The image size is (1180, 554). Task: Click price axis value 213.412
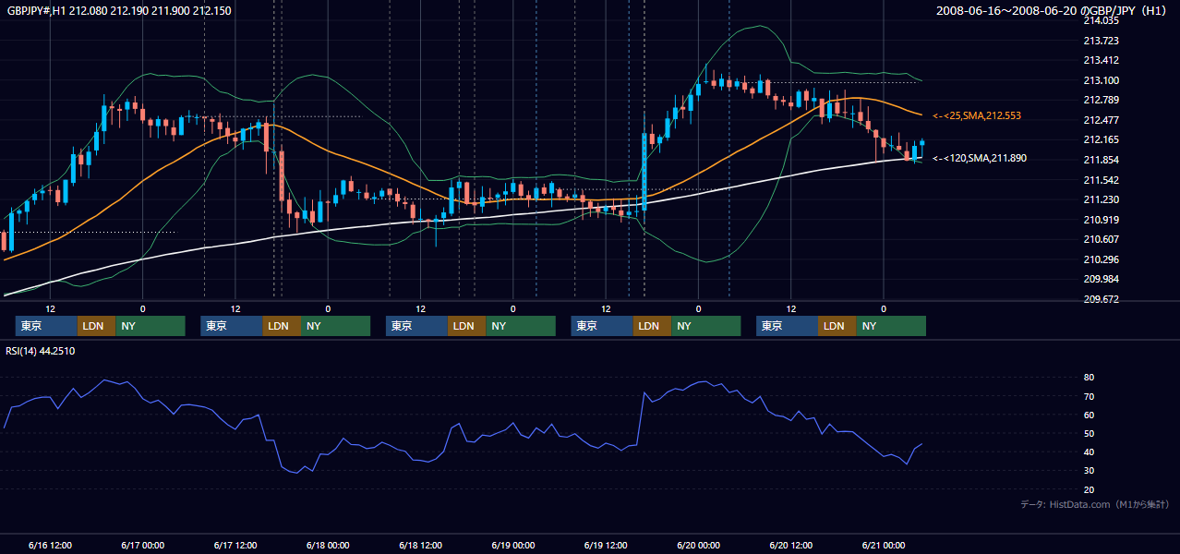tap(1101, 60)
